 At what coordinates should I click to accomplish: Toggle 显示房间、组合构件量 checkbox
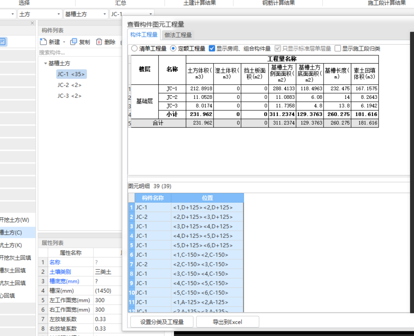click(212, 48)
